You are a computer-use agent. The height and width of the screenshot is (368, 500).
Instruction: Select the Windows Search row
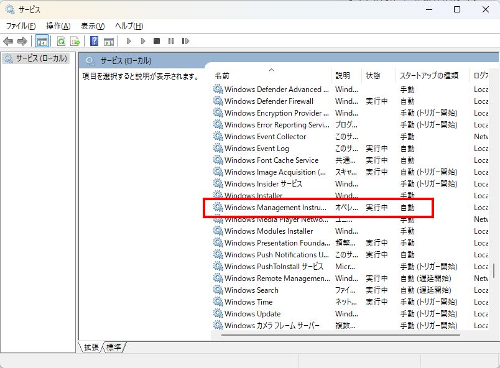click(x=350, y=290)
